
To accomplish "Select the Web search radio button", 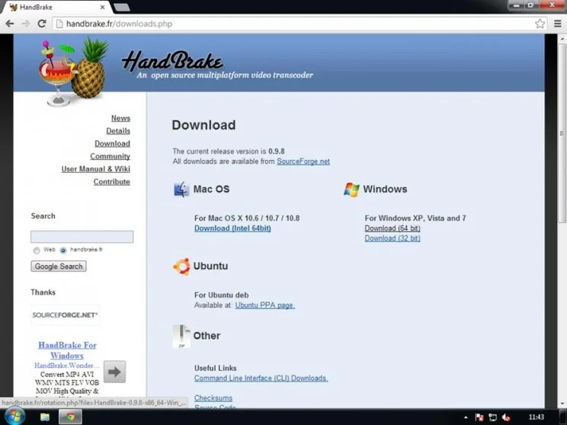I will point(36,250).
